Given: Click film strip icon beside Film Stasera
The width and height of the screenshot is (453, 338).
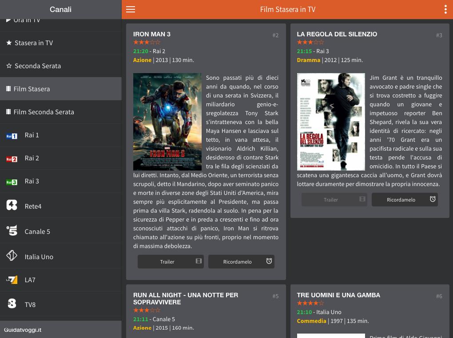Looking at the screenshot, I should point(9,89).
